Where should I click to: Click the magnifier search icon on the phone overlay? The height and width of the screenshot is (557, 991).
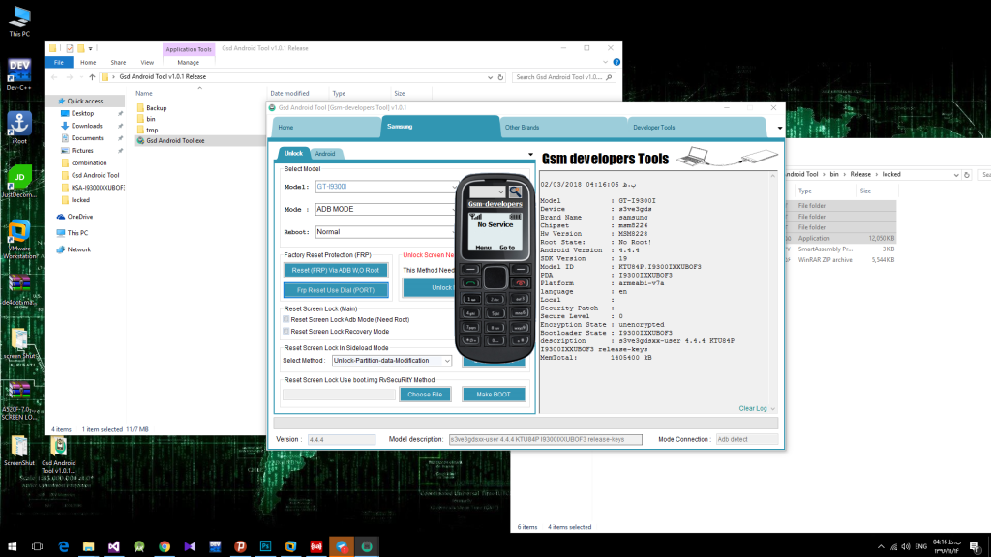(516, 191)
